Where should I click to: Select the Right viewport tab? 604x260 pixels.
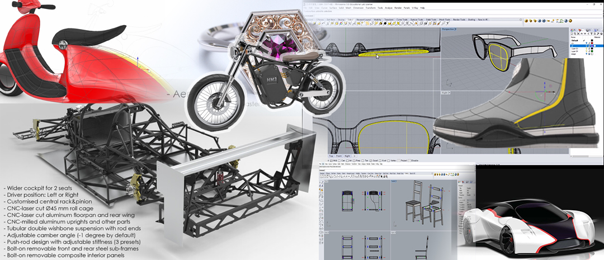click(347, 156)
